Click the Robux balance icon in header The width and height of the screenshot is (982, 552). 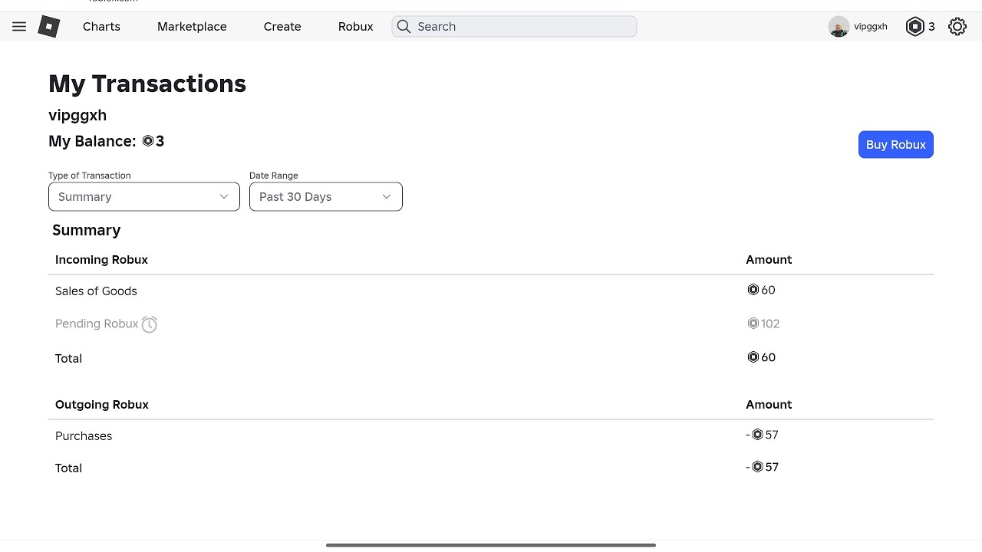[x=915, y=26]
